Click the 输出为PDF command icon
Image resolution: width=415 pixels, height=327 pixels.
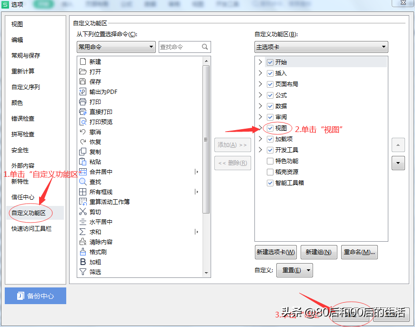tap(83, 92)
